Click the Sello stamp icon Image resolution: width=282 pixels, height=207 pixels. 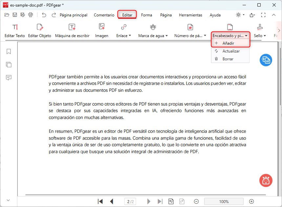click(260, 27)
